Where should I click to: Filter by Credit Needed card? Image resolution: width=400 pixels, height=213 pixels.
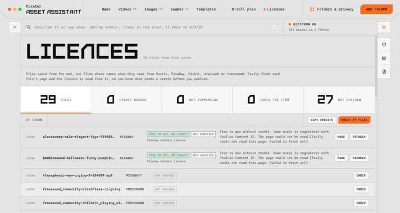pos(127,100)
